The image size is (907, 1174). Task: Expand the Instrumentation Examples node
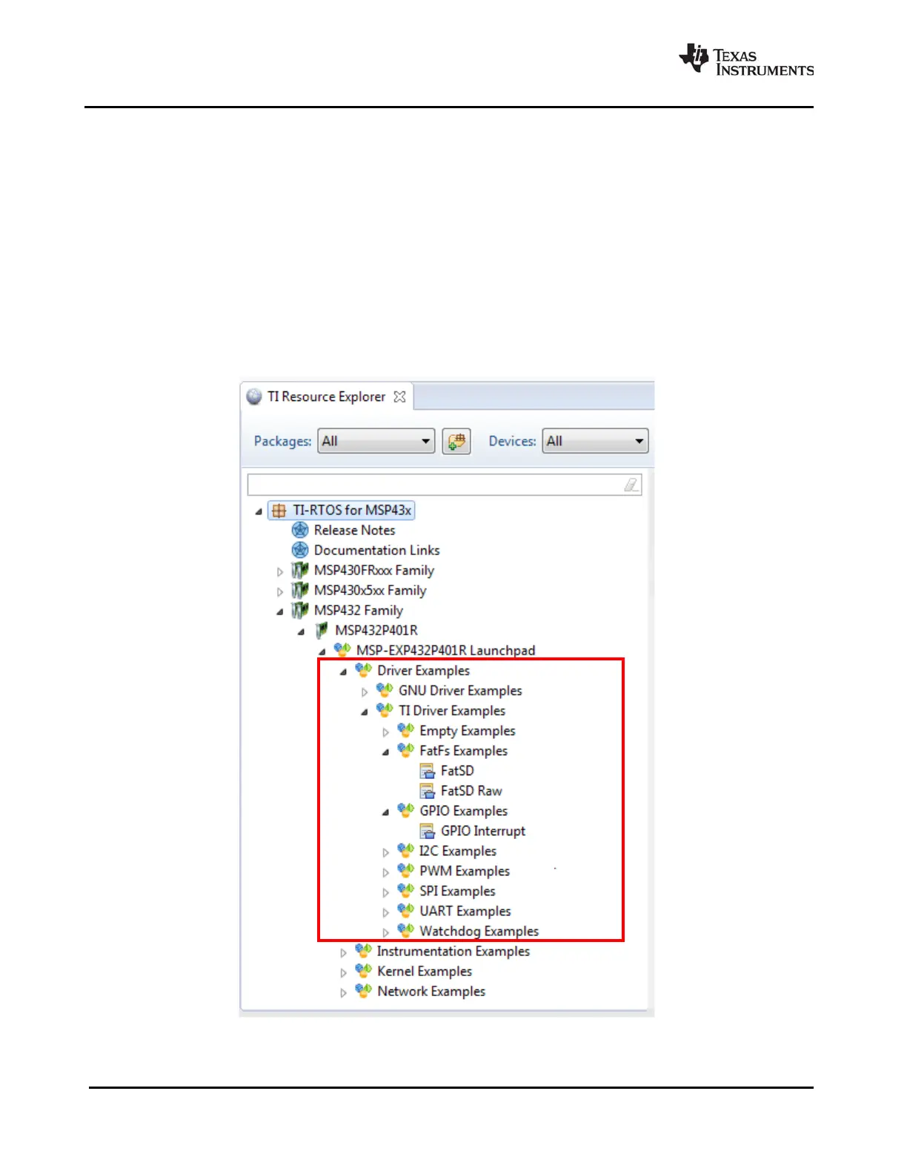tap(343, 952)
